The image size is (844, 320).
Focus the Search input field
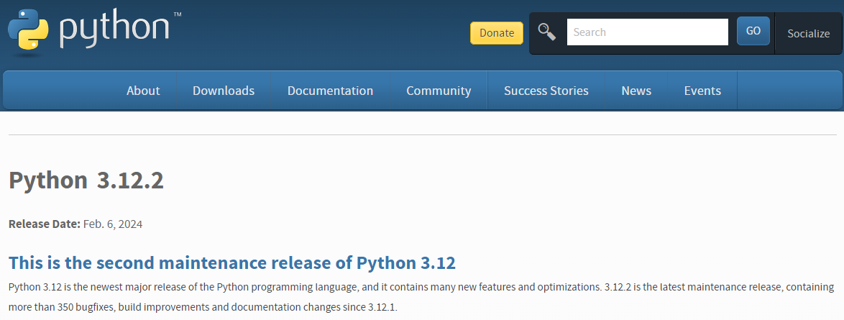tap(648, 32)
